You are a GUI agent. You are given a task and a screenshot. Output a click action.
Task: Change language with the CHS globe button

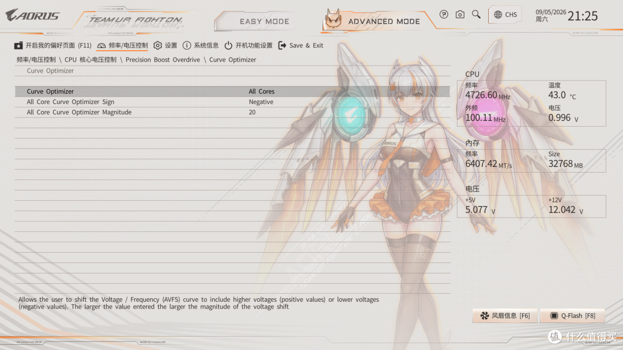505,14
